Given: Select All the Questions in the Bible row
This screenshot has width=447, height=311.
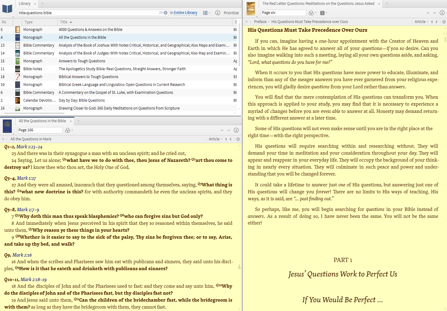Looking at the screenshot, I should pyautogui.click(x=118, y=38).
